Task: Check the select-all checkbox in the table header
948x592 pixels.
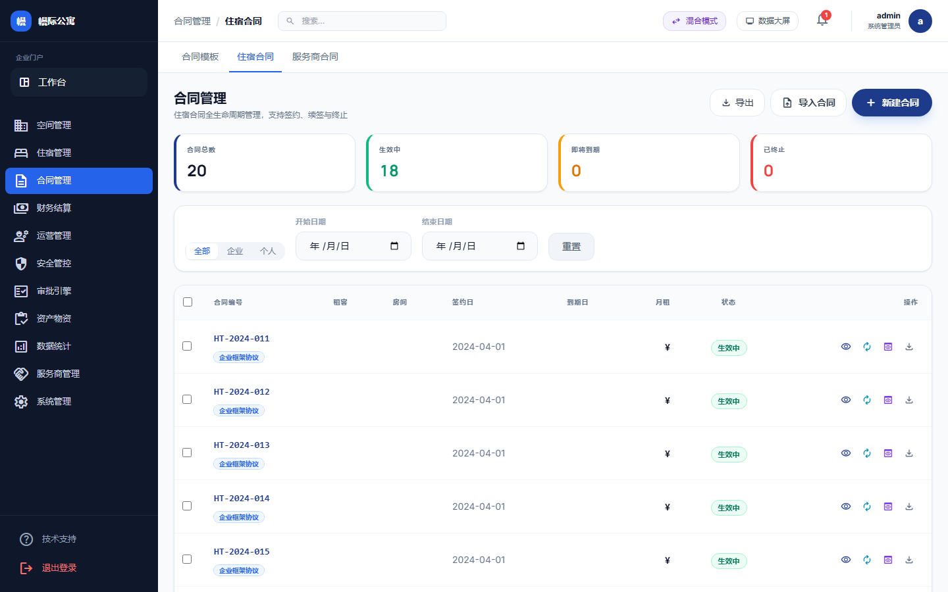Action: pos(188,302)
